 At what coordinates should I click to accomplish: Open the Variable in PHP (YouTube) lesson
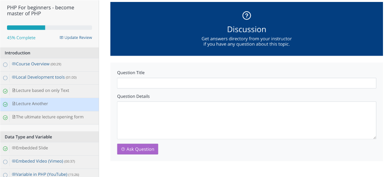42,174
